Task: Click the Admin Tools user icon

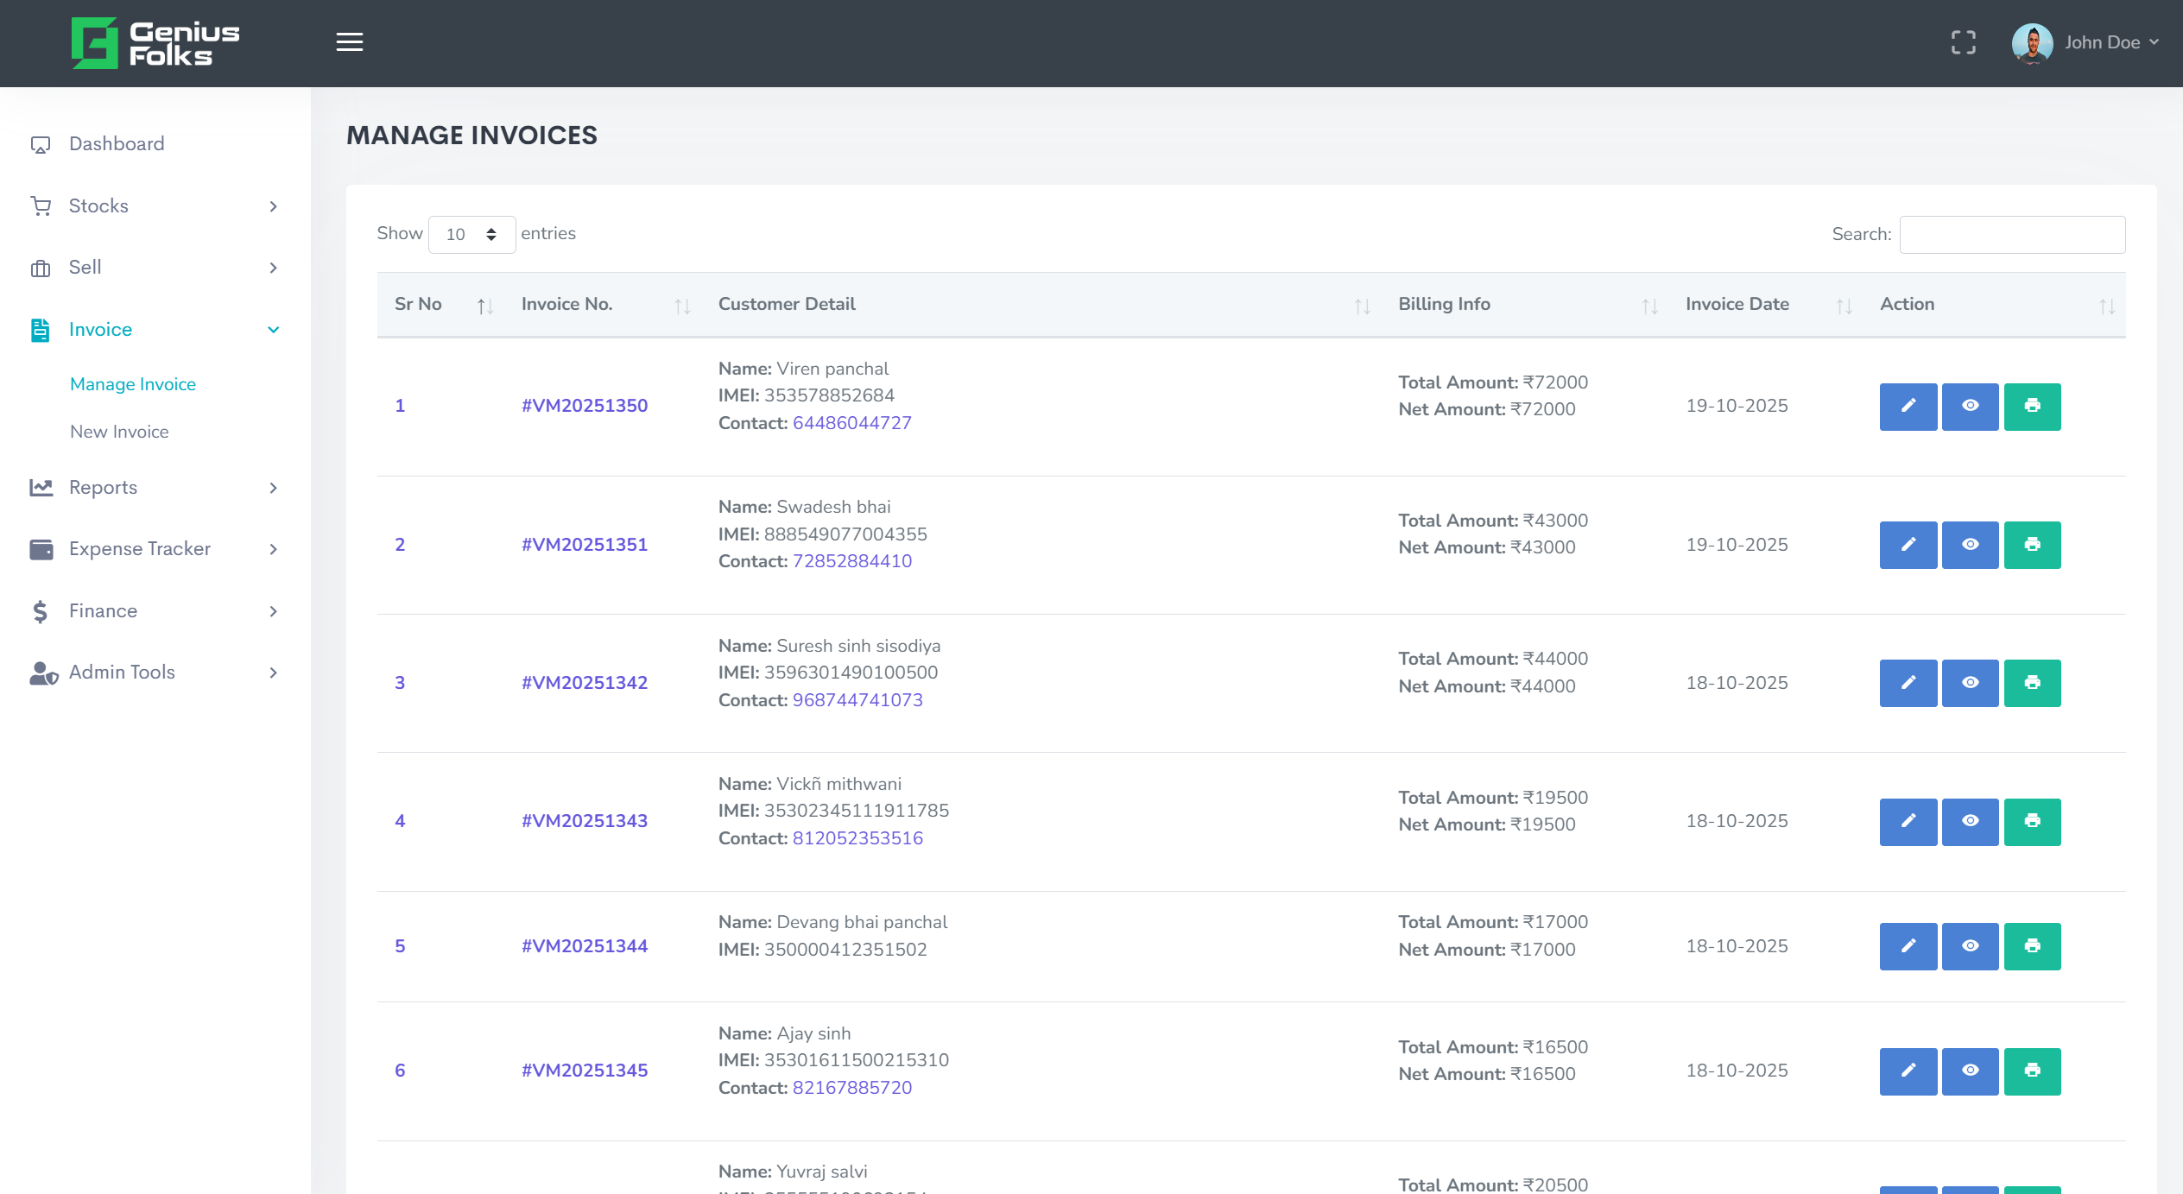Action: [41, 673]
